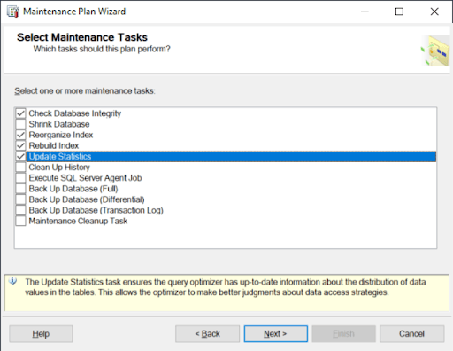Click the greyed-out Finish button
Image resolution: width=453 pixels, height=351 pixels.
pos(344,334)
